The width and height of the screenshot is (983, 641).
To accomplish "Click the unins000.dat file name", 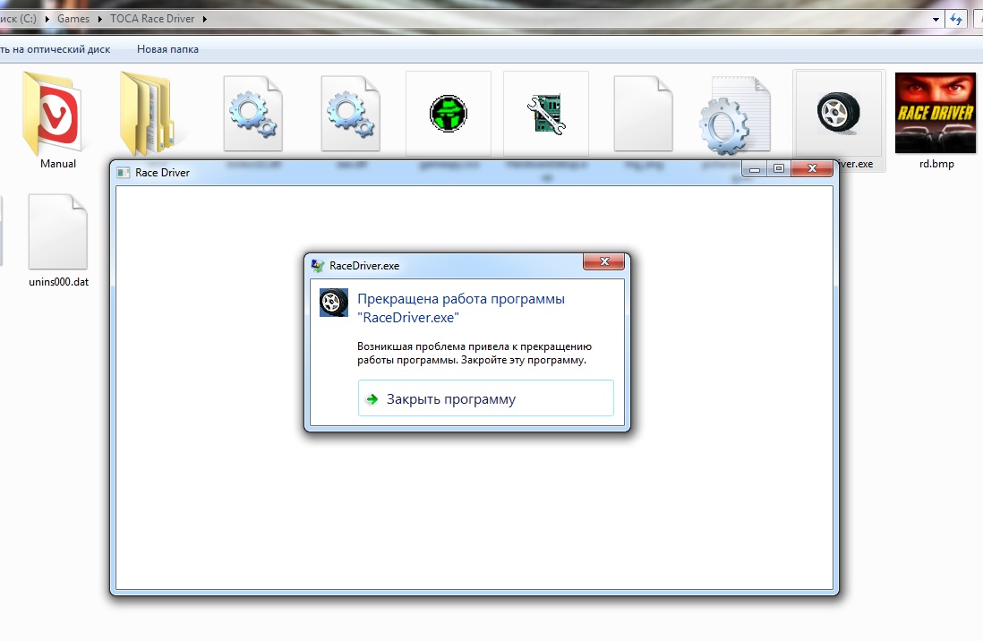I will (x=58, y=282).
